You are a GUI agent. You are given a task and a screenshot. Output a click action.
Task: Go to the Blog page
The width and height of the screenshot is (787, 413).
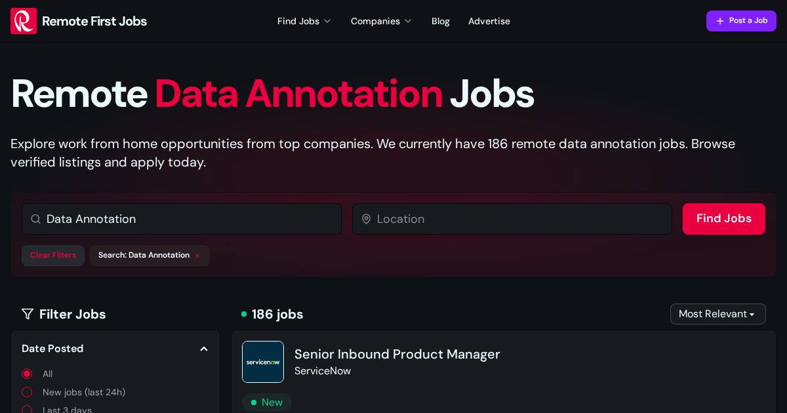coord(440,21)
